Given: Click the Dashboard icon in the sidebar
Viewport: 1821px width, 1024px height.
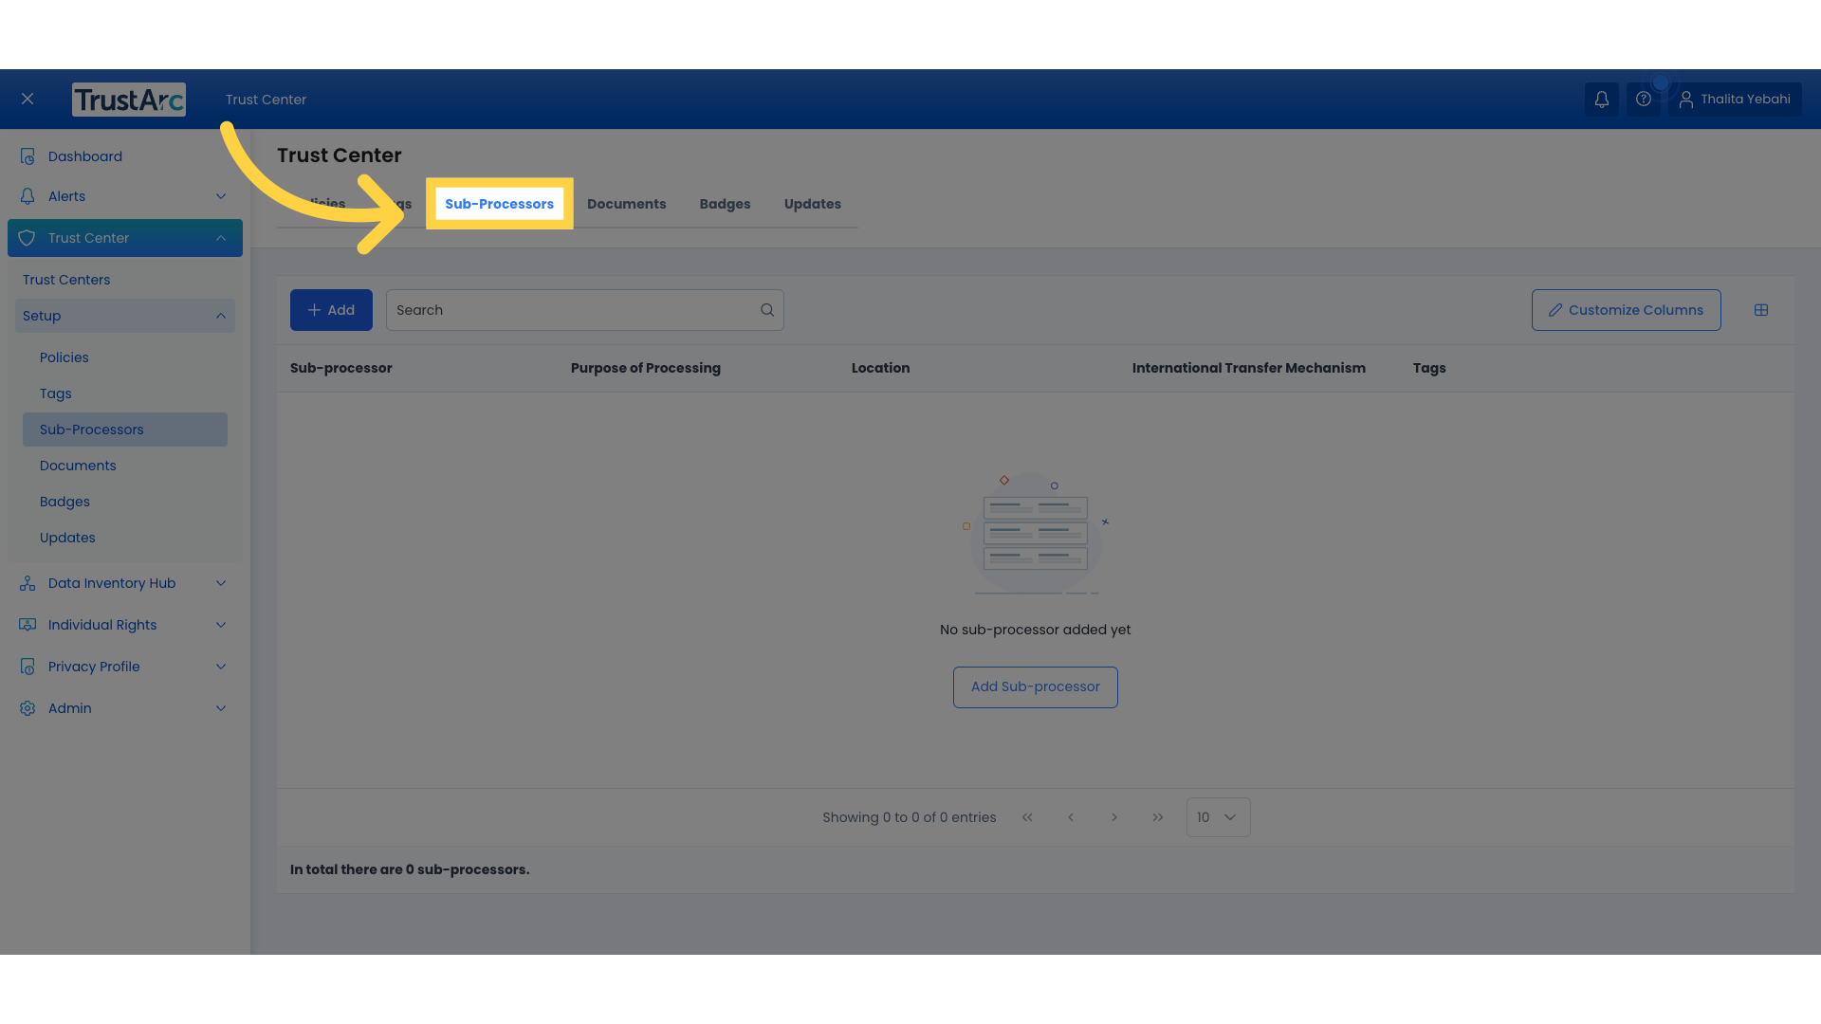Looking at the screenshot, I should coord(28,156).
